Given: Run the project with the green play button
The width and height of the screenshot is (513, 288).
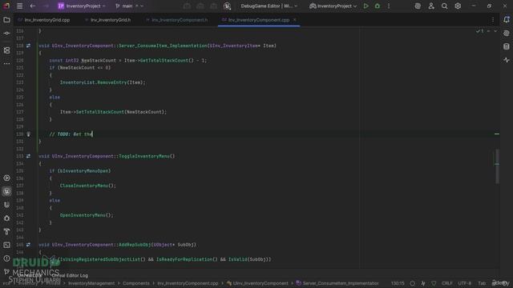Looking at the screenshot, I should (366, 6).
